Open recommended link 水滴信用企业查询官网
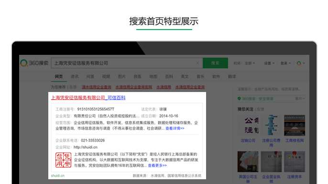This screenshot has height=184, width=328. 134,87
